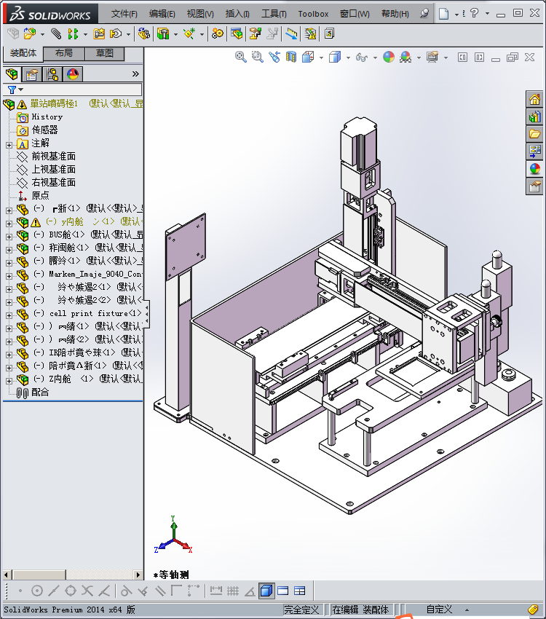The image size is (546, 619).
Task: Open the View Palette icon in the task pane
Action: [x=535, y=151]
